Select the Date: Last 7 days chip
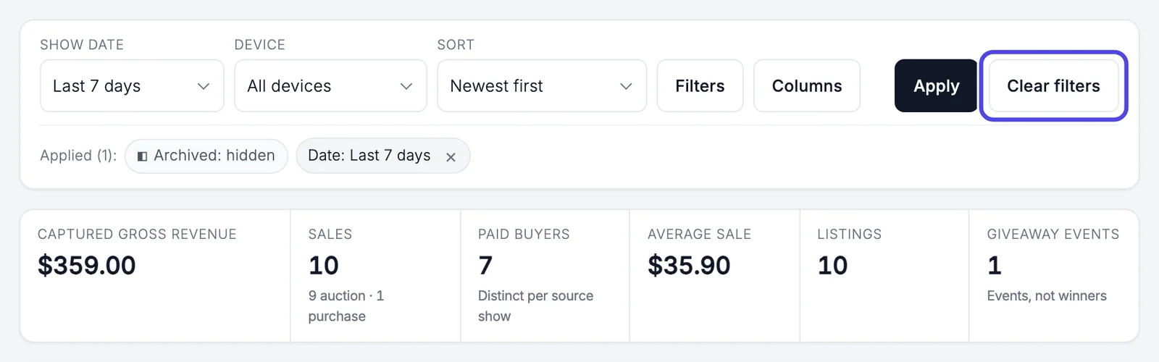 (383, 156)
